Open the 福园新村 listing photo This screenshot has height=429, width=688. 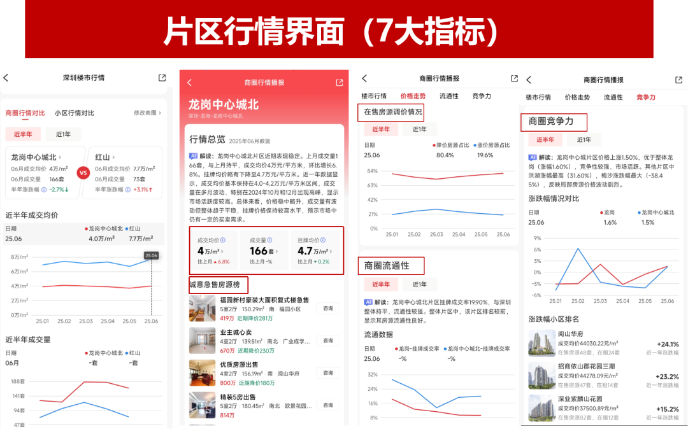tap(203, 309)
